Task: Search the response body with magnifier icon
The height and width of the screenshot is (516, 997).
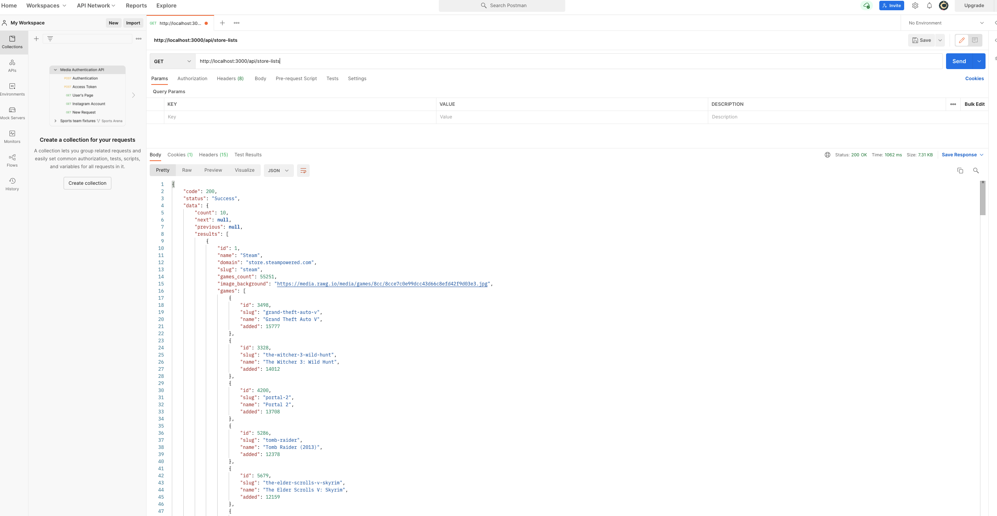Action: point(976,171)
